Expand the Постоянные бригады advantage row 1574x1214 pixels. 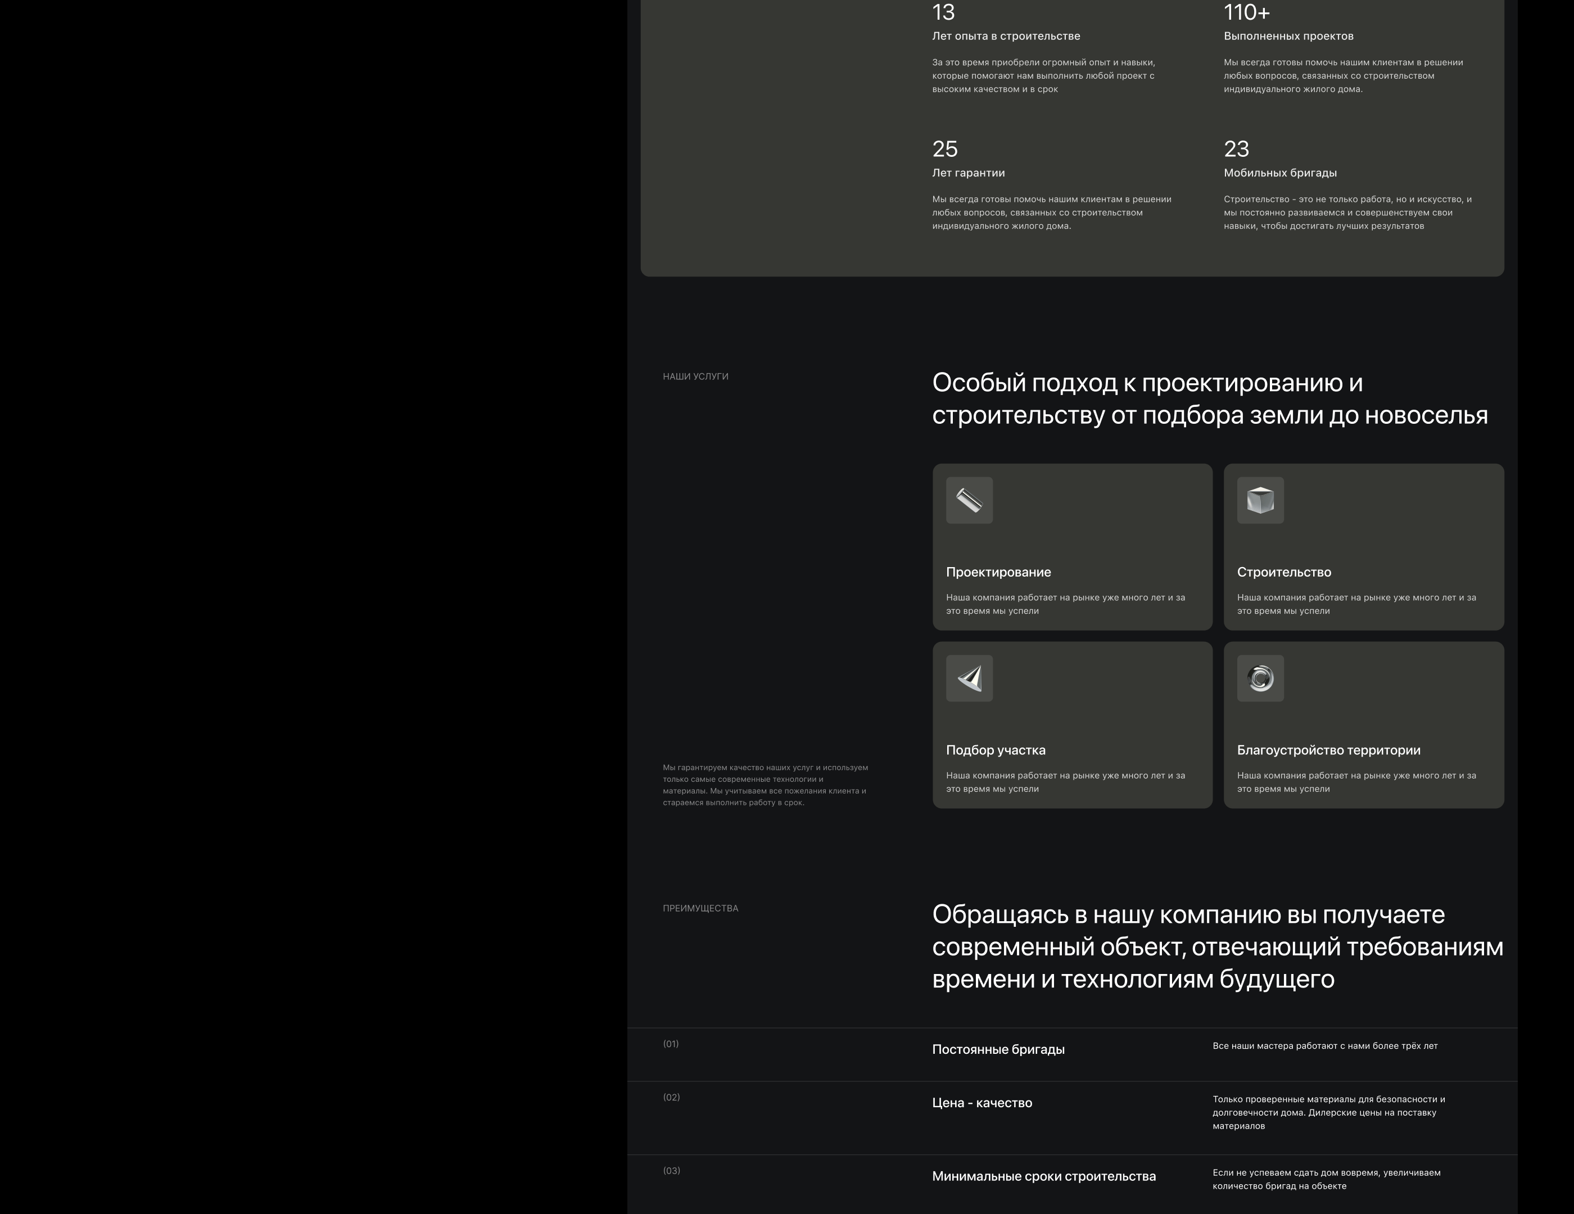998,1049
